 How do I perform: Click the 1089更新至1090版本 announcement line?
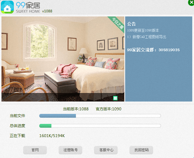(143, 31)
